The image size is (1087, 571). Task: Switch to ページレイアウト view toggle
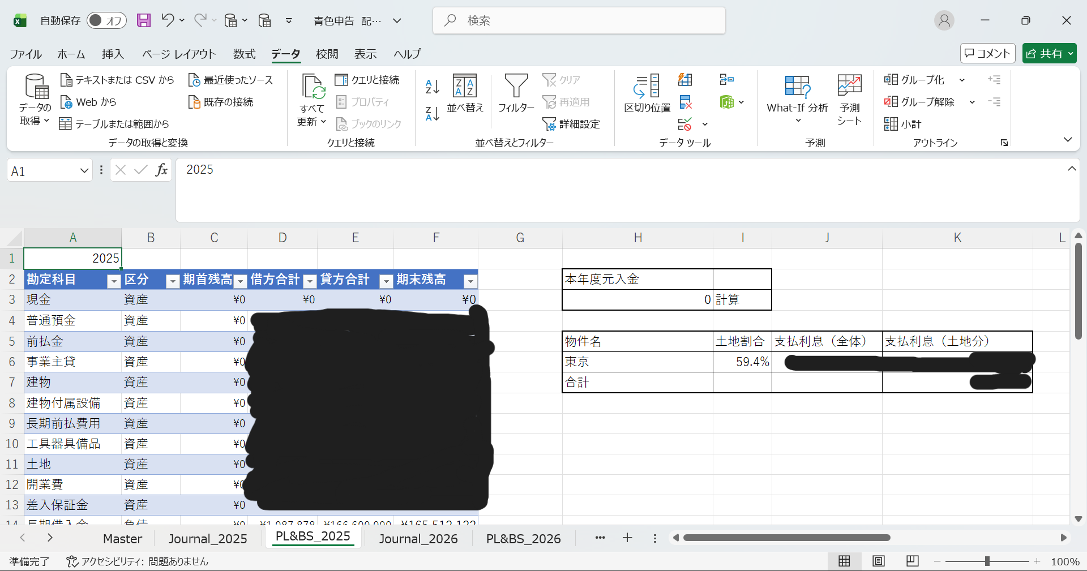878,561
